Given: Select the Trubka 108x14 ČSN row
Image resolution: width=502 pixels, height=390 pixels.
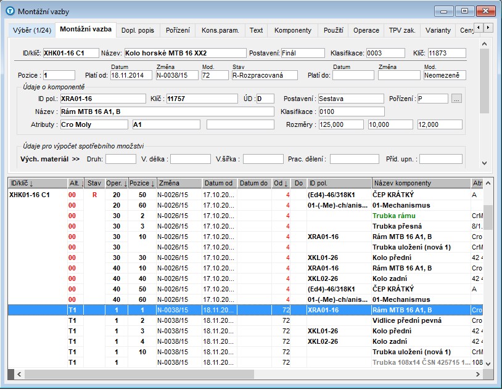Looking at the screenshot, I should click(245, 362).
